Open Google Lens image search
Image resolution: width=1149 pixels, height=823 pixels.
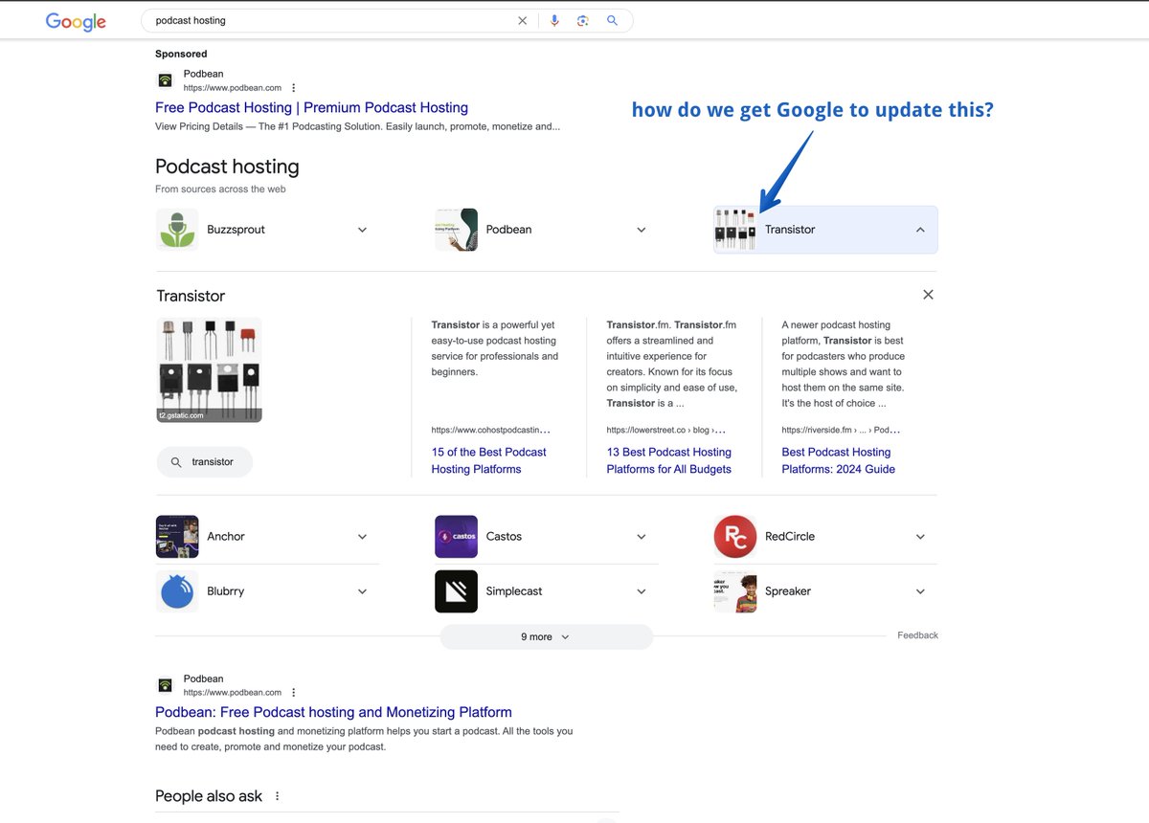[582, 21]
